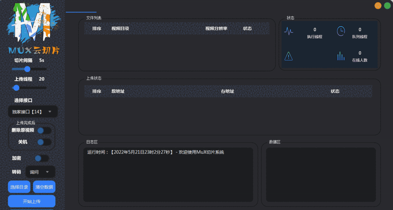Click the clock icon for 队列线程

point(341,31)
